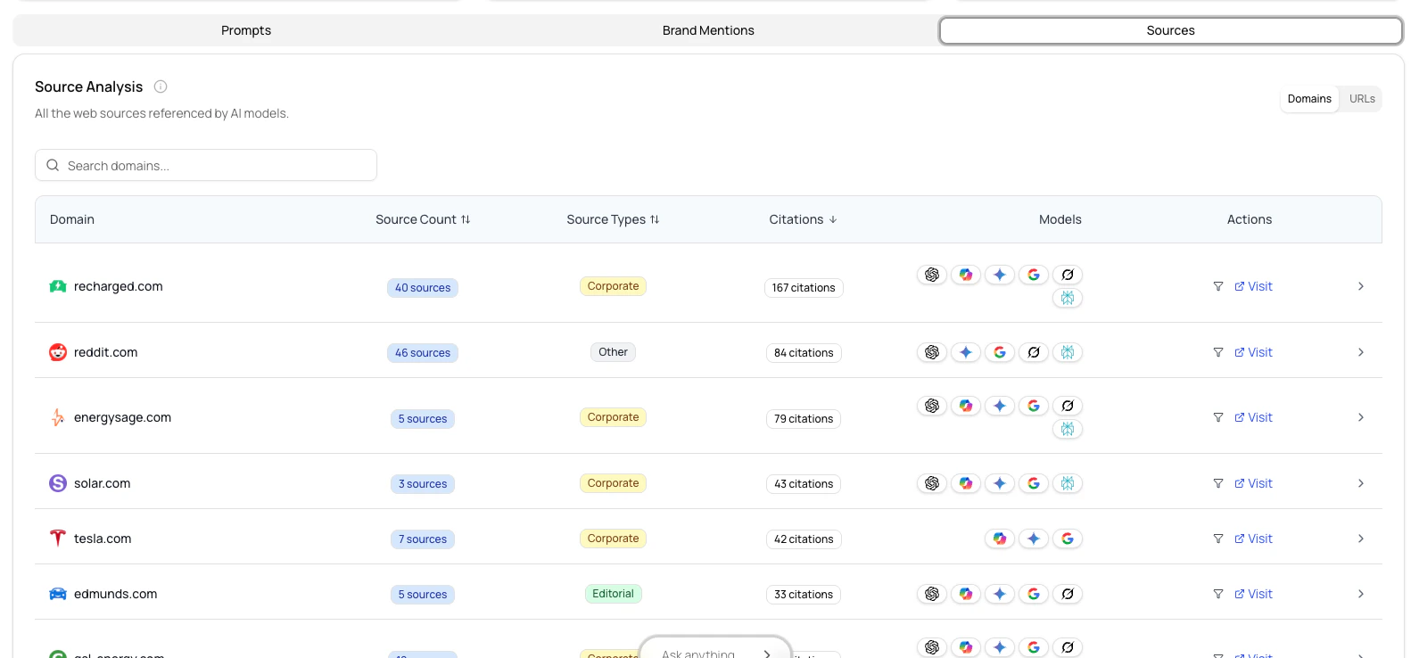
Task: Click the Gemini sparkle icon in recharged.com row
Action: [1000, 275]
